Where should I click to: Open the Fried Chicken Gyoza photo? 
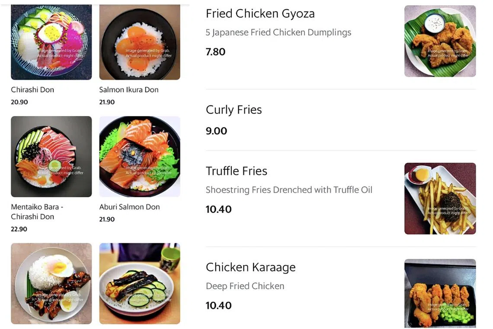(x=440, y=41)
